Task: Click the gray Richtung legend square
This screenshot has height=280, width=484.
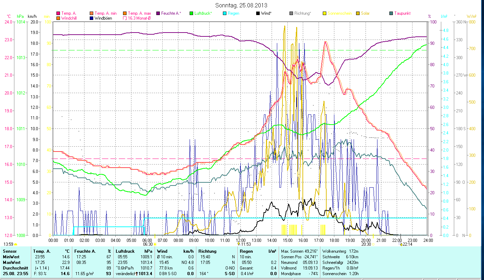Action: [292, 13]
